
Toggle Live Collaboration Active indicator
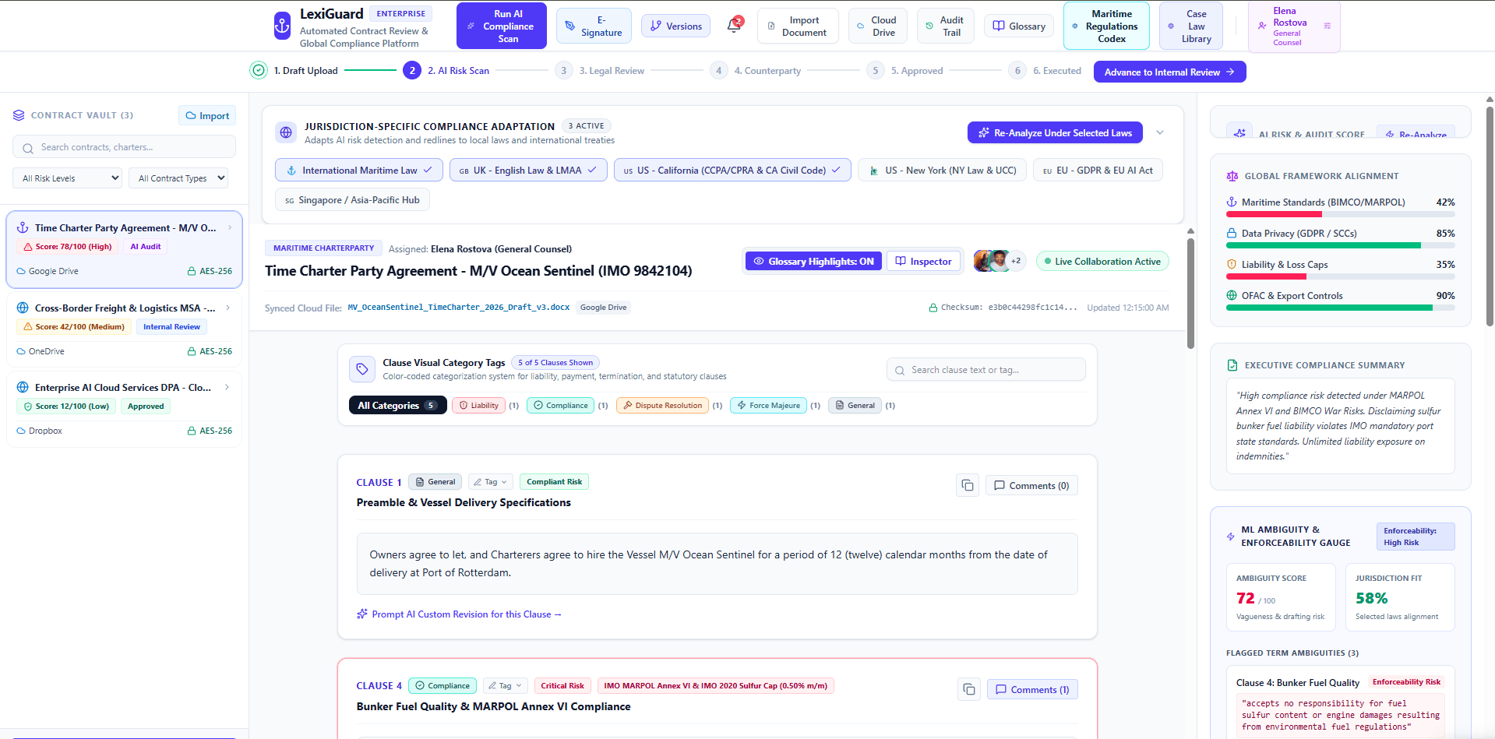[x=1102, y=261]
